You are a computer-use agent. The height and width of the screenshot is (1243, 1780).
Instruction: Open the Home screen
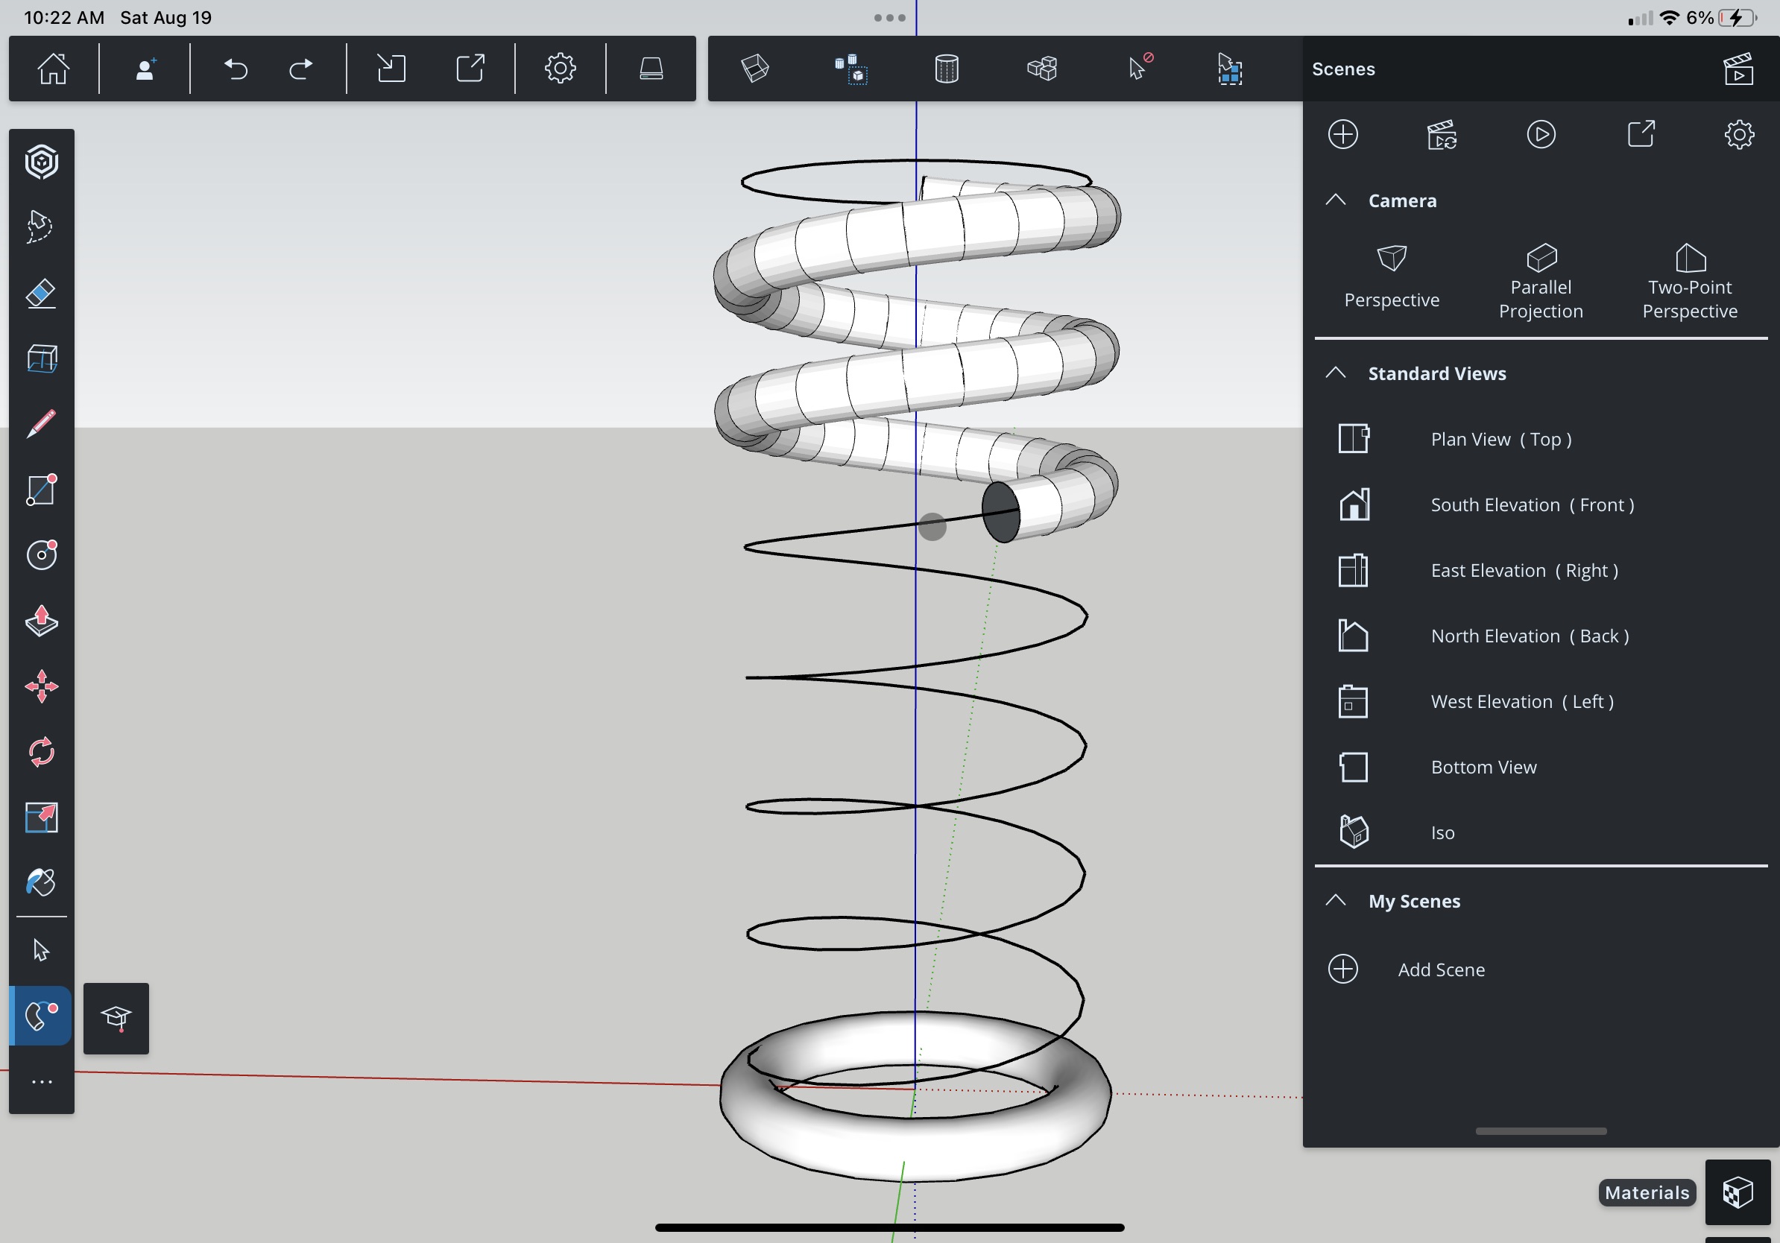[x=54, y=69]
